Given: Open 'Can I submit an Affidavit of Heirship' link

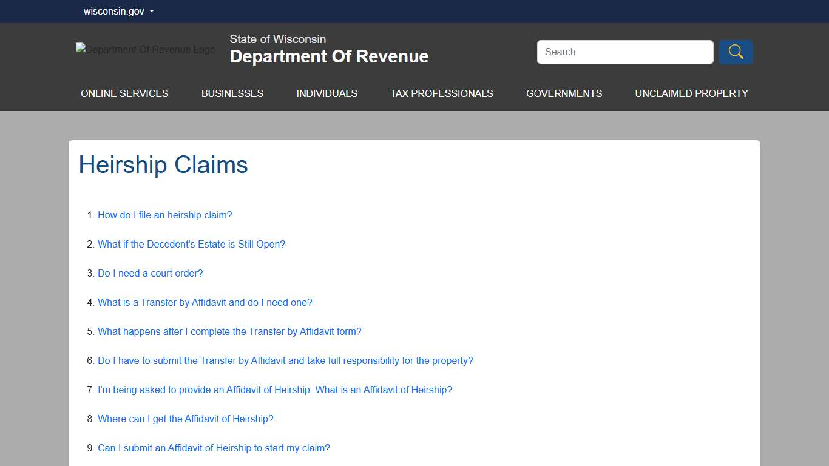Looking at the screenshot, I should [214, 448].
